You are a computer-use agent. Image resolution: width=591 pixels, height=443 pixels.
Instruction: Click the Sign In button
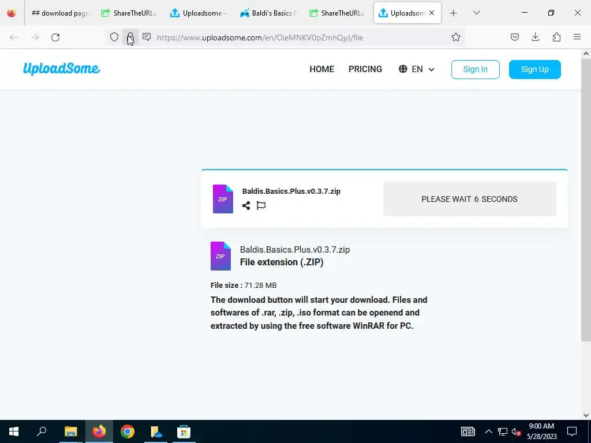[x=476, y=69]
